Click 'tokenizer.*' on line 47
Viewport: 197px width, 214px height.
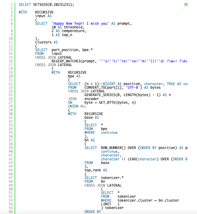(x=112, y=178)
